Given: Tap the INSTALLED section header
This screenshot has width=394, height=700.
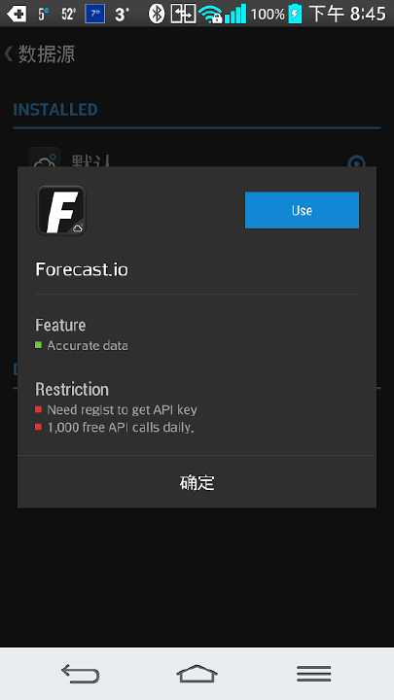Looking at the screenshot, I should tap(54, 109).
